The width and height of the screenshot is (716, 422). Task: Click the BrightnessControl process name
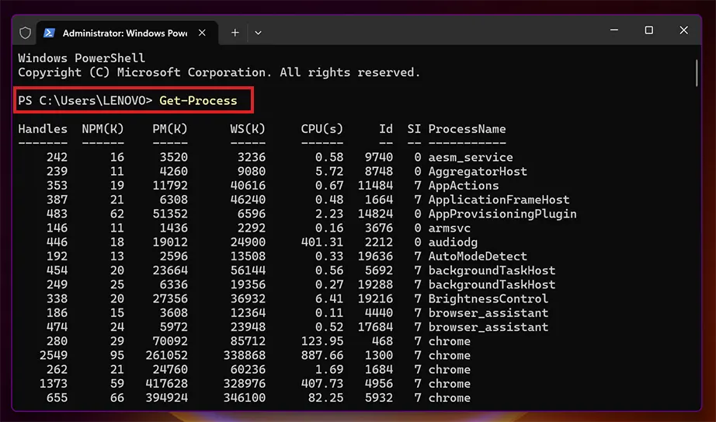coord(488,299)
